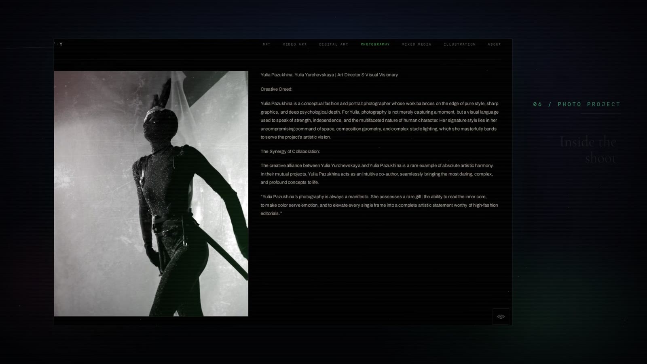This screenshot has width=647, height=364.
Task: Open the Photography tab
Action: (375, 44)
